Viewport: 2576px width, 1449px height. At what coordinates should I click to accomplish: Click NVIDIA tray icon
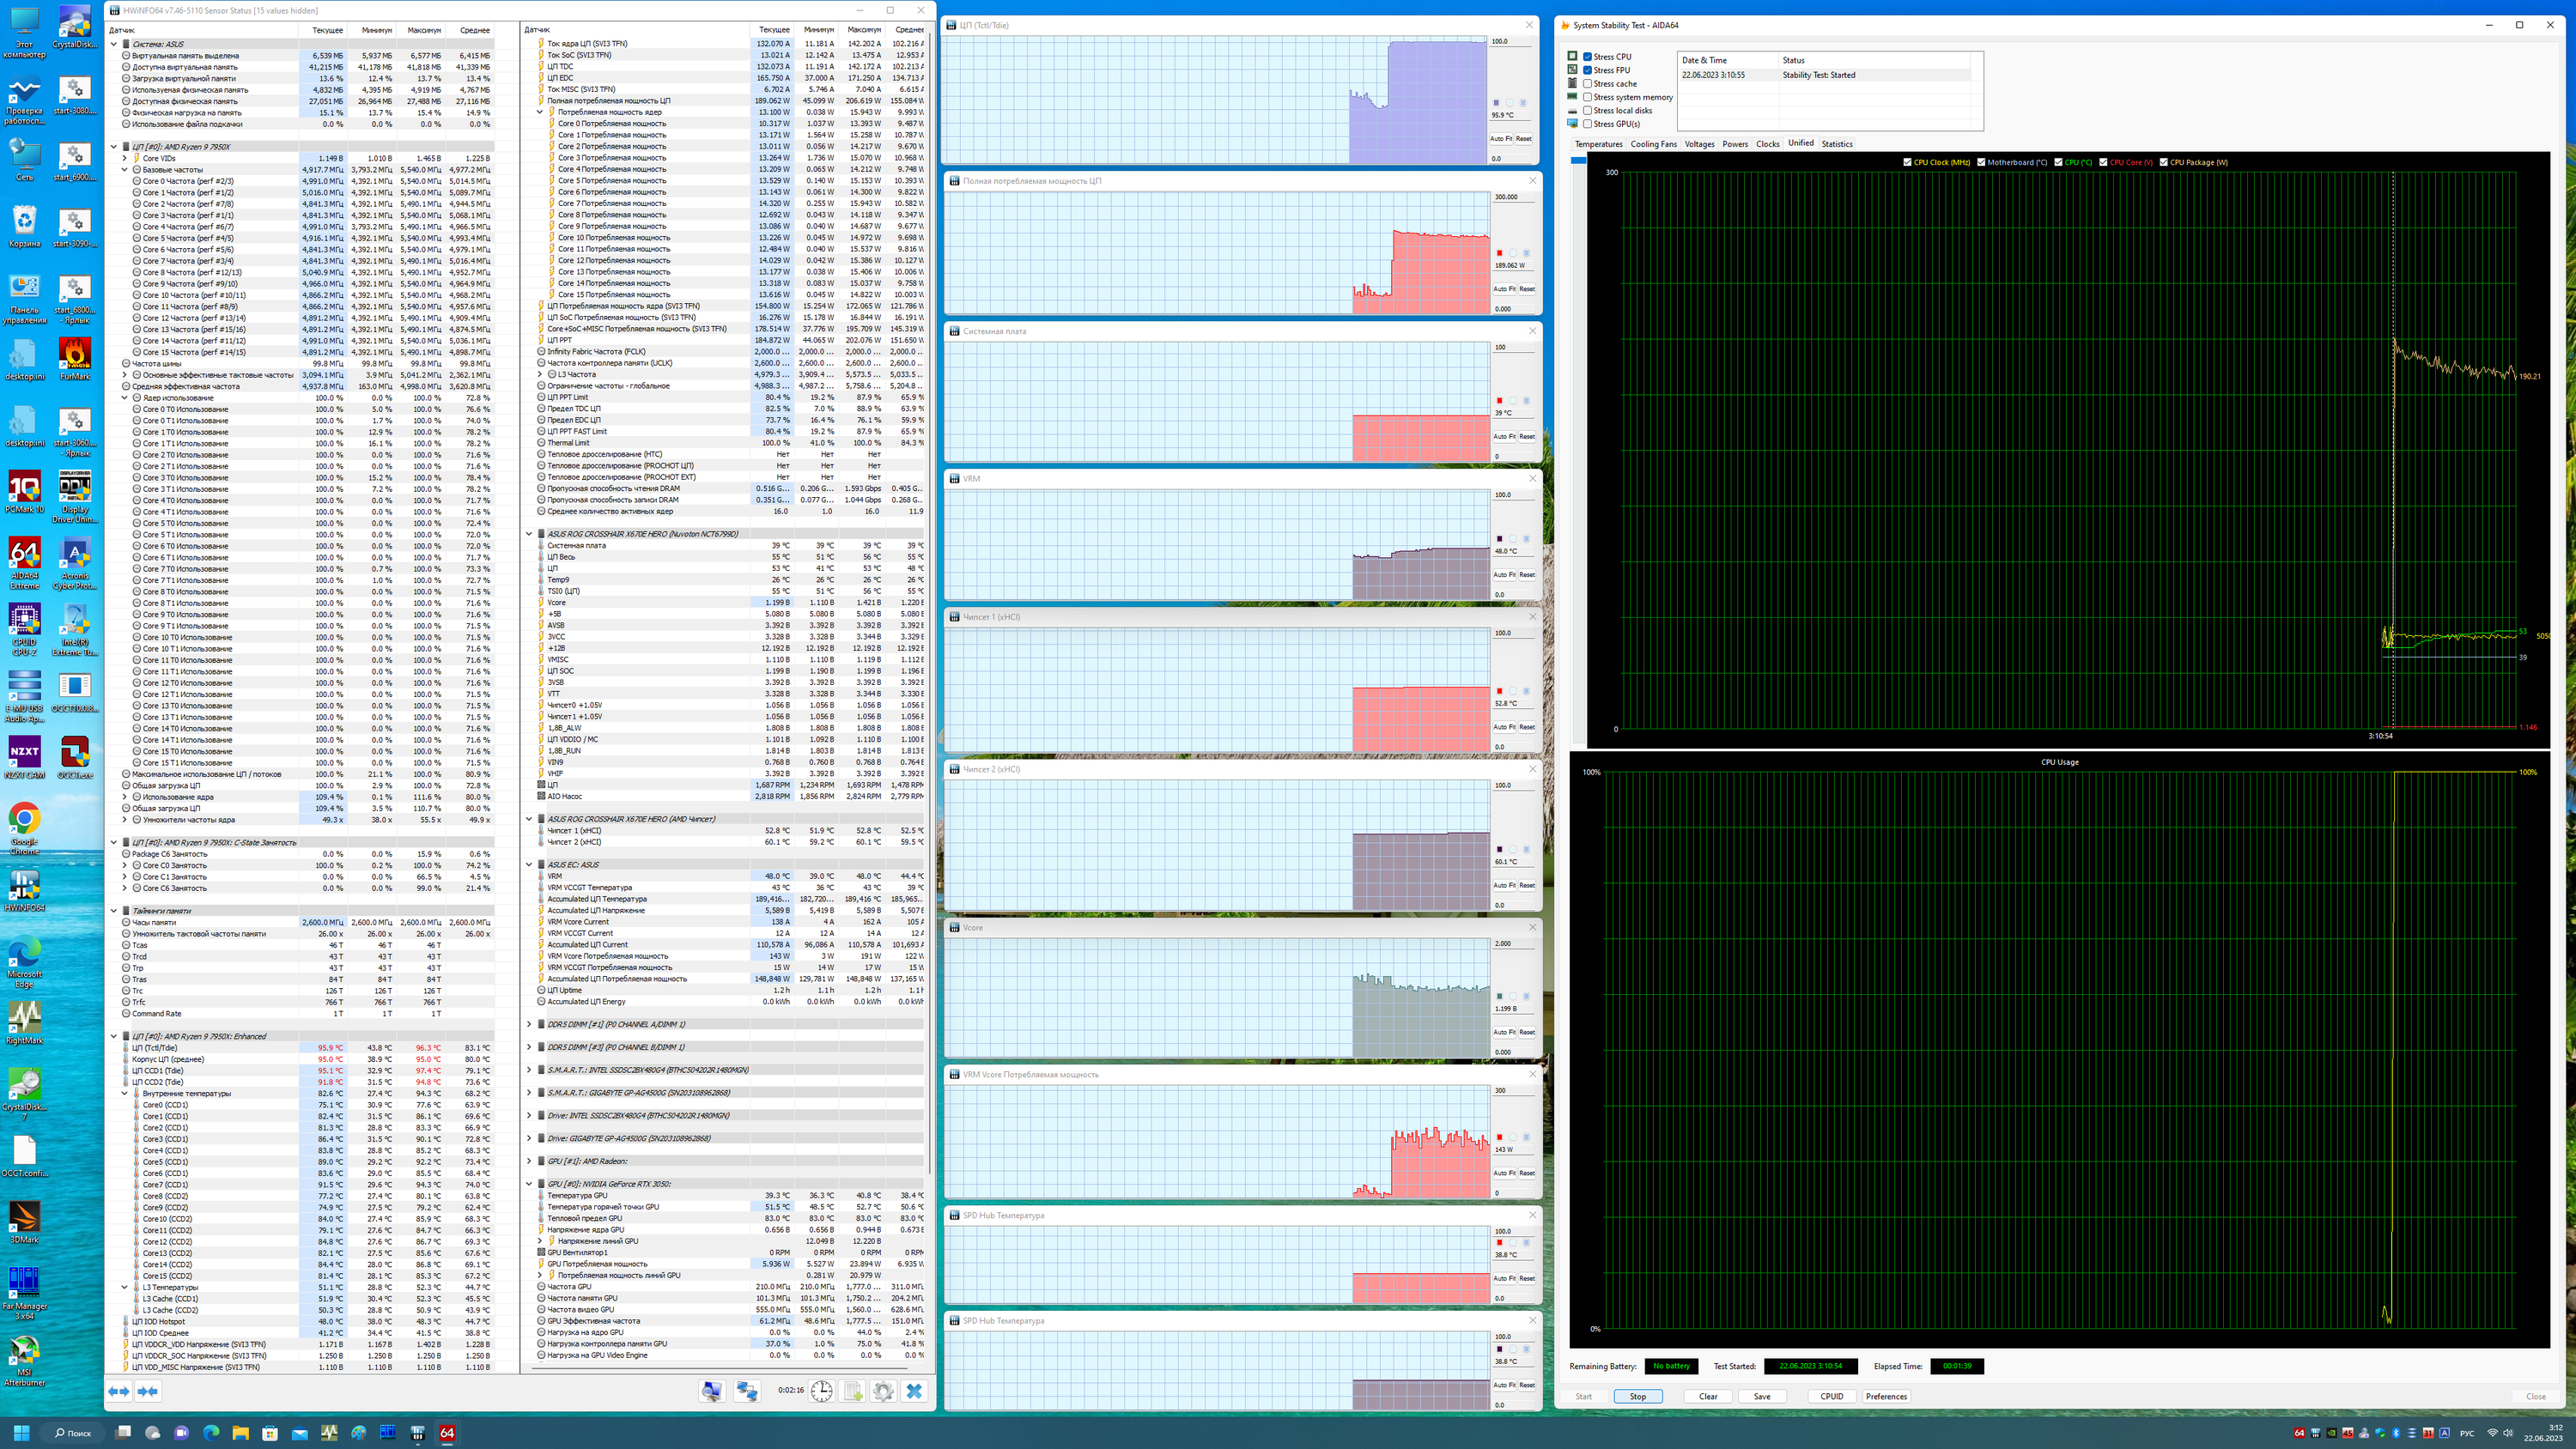pos(2331,1433)
